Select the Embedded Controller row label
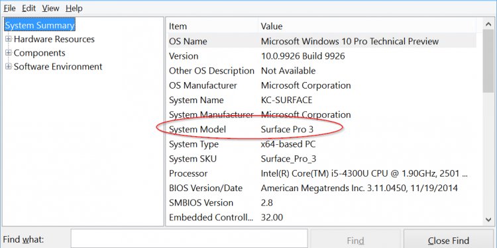This screenshot has height=248, width=497. pyautogui.click(x=211, y=218)
